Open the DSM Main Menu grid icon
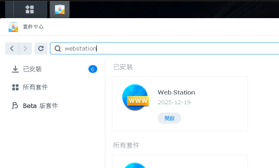This screenshot has width=279, height=168. (30, 9)
